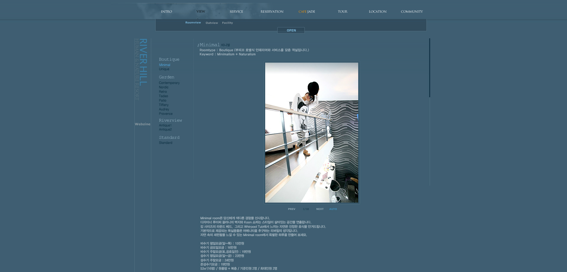Screen dimensions: 567x272
Task: Select LOCATION in the top navigation
Action: pos(377,11)
